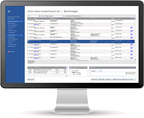Image resolution: width=144 pixels, height=118 pixels.
Task: Click the leftmost button below the article list
Action: [31, 79]
